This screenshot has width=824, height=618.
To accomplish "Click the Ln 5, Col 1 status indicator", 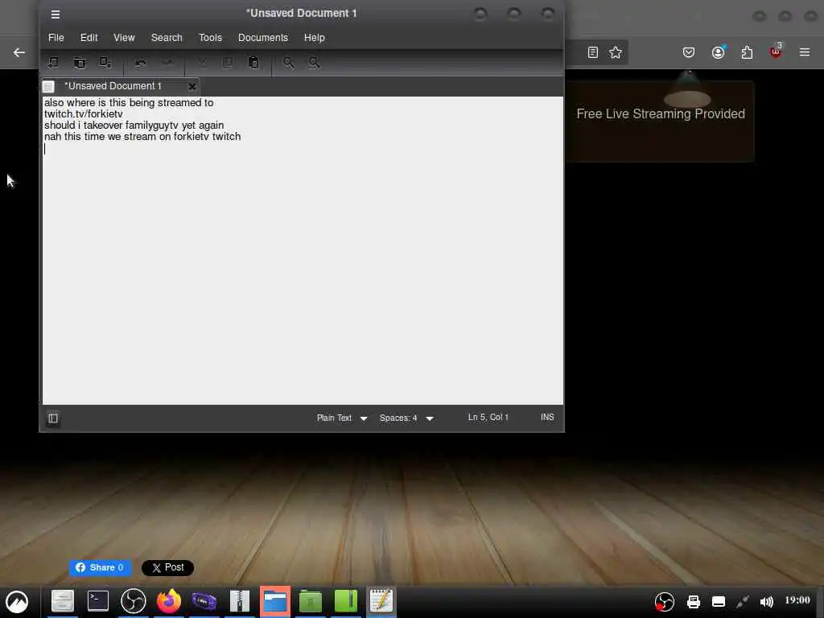I will point(488,418).
